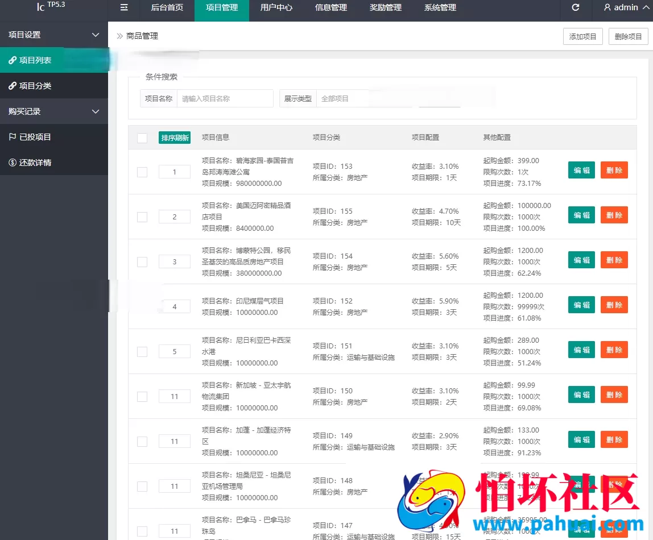Click sort order field showing 1
653x540 pixels.
(175, 172)
